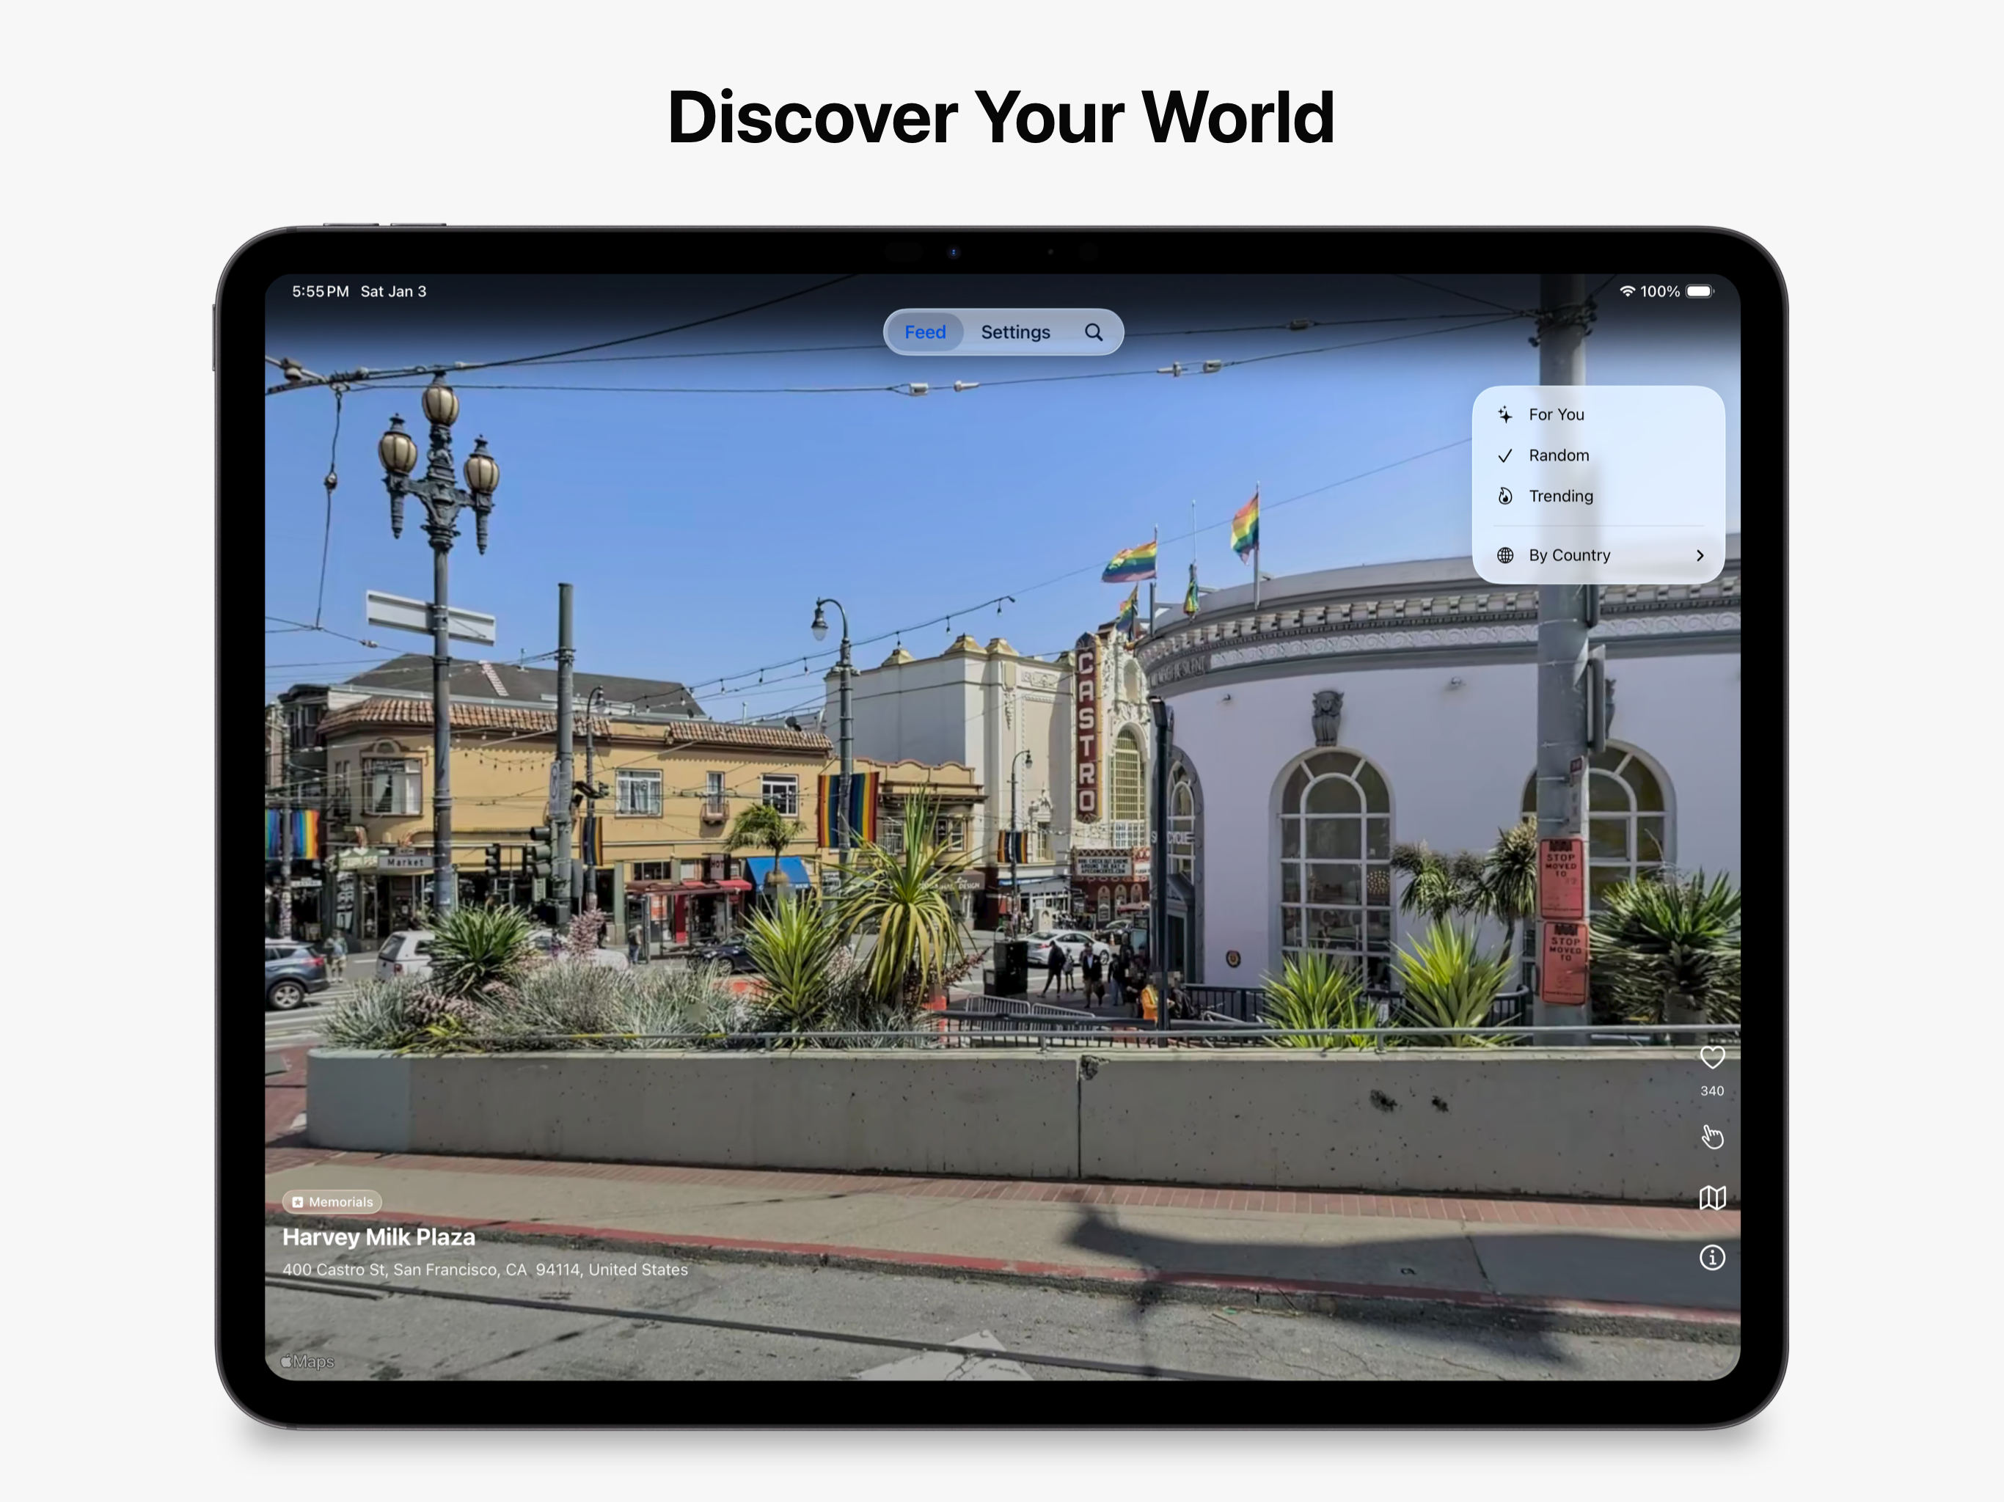Expand the By Country submenu chevron
The image size is (2004, 1502).
pyautogui.click(x=1700, y=555)
